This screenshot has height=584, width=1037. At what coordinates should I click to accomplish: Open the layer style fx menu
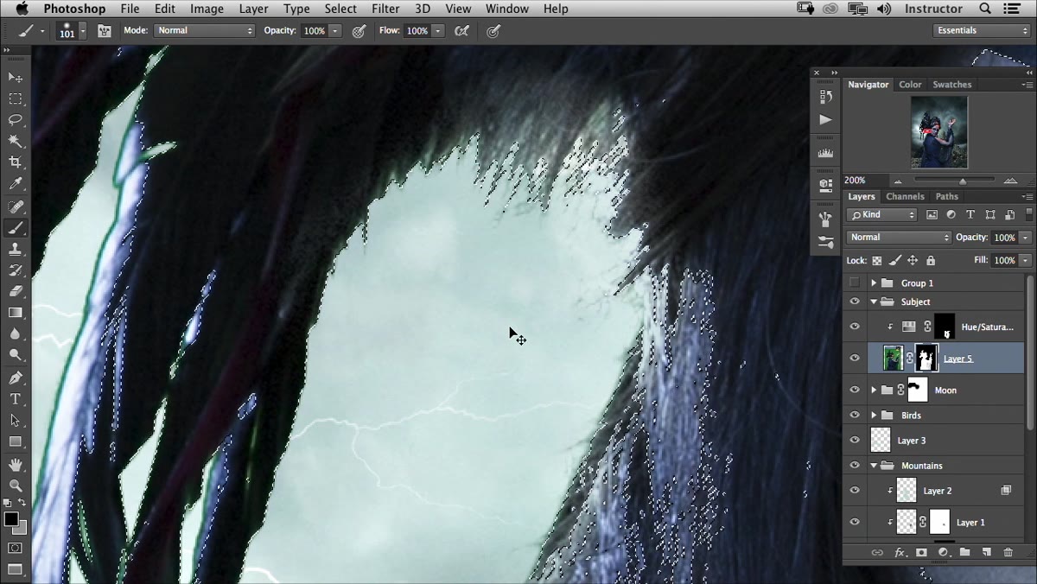click(900, 552)
